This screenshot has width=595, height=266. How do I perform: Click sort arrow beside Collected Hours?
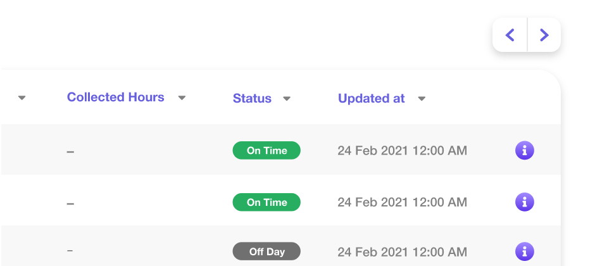point(182,98)
